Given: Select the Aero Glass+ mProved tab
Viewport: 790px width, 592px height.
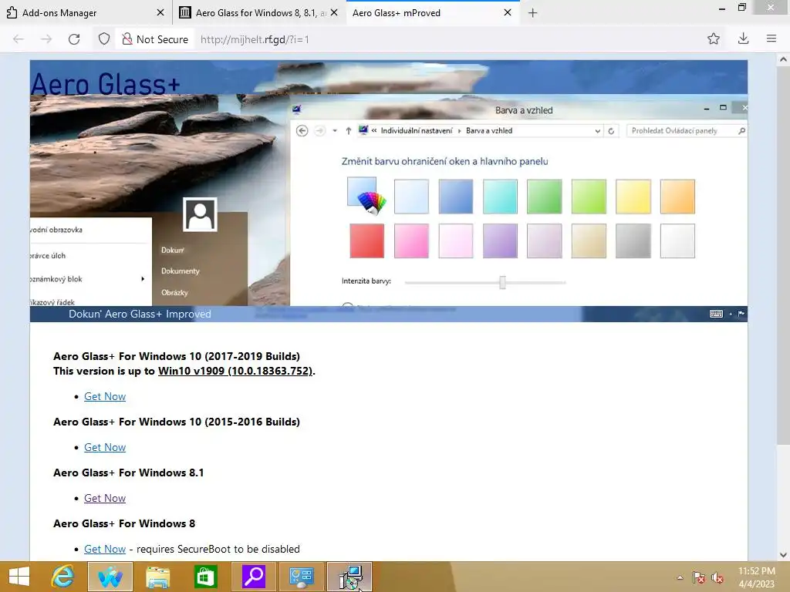Looking at the screenshot, I should coord(432,12).
